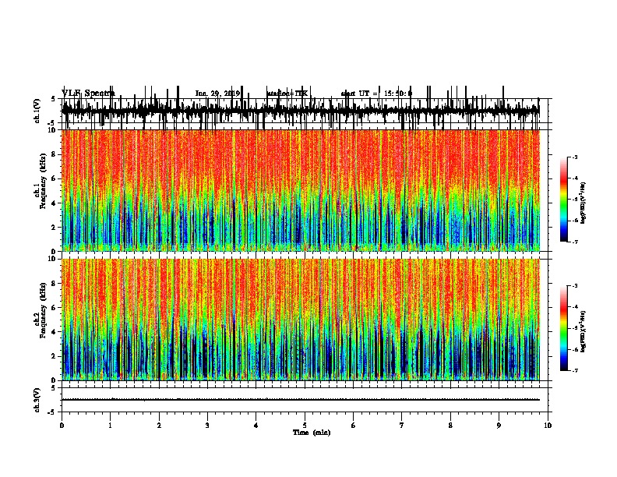Click time axis tick label '10'
The image size is (617, 477).
(x=548, y=426)
